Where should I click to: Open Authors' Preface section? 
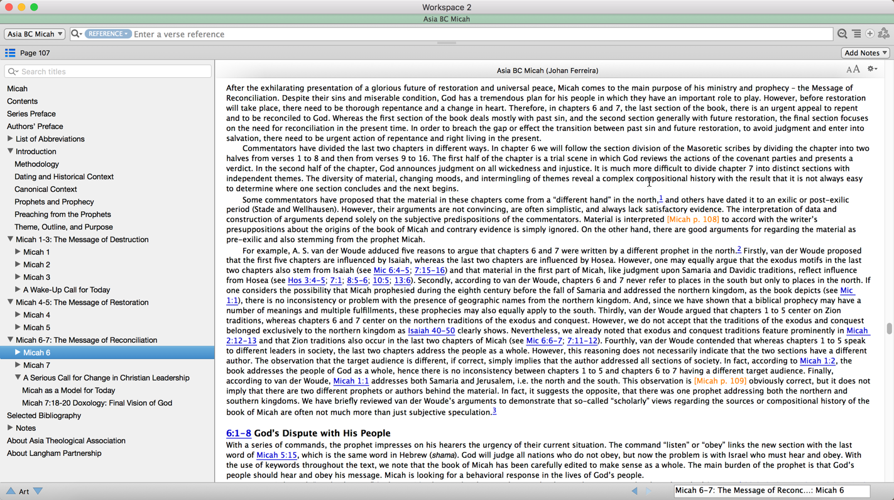[x=35, y=126]
